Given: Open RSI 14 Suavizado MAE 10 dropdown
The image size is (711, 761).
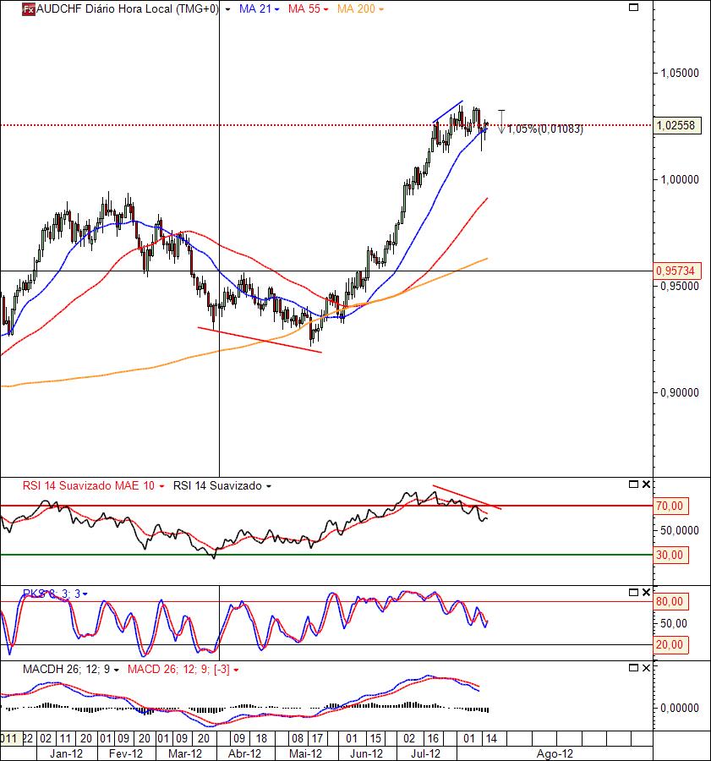Looking at the screenshot, I should tap(161, 486).
